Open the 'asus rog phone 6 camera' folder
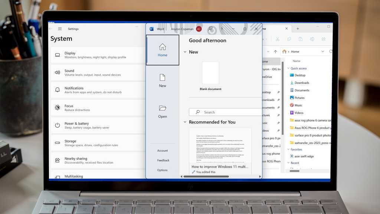The image size is (380, 214). click(310, 120)
